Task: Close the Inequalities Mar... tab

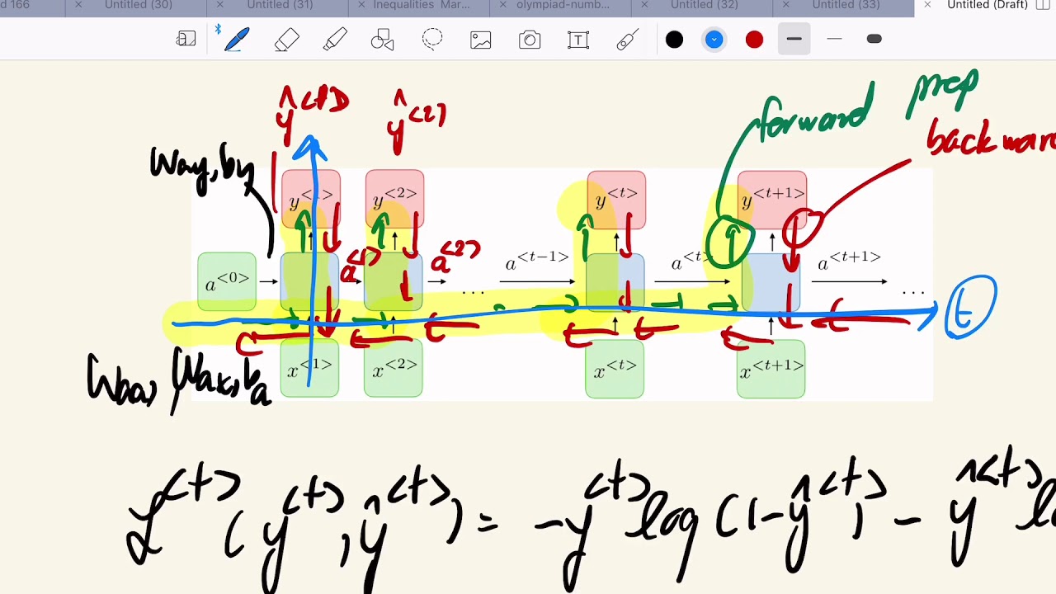Action: (361, 5)
